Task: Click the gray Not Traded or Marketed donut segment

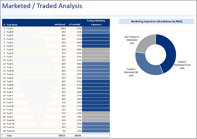Action: pyautogui.click(x=145, y=43)
